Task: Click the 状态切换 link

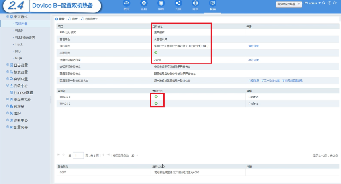Action: 253,60
